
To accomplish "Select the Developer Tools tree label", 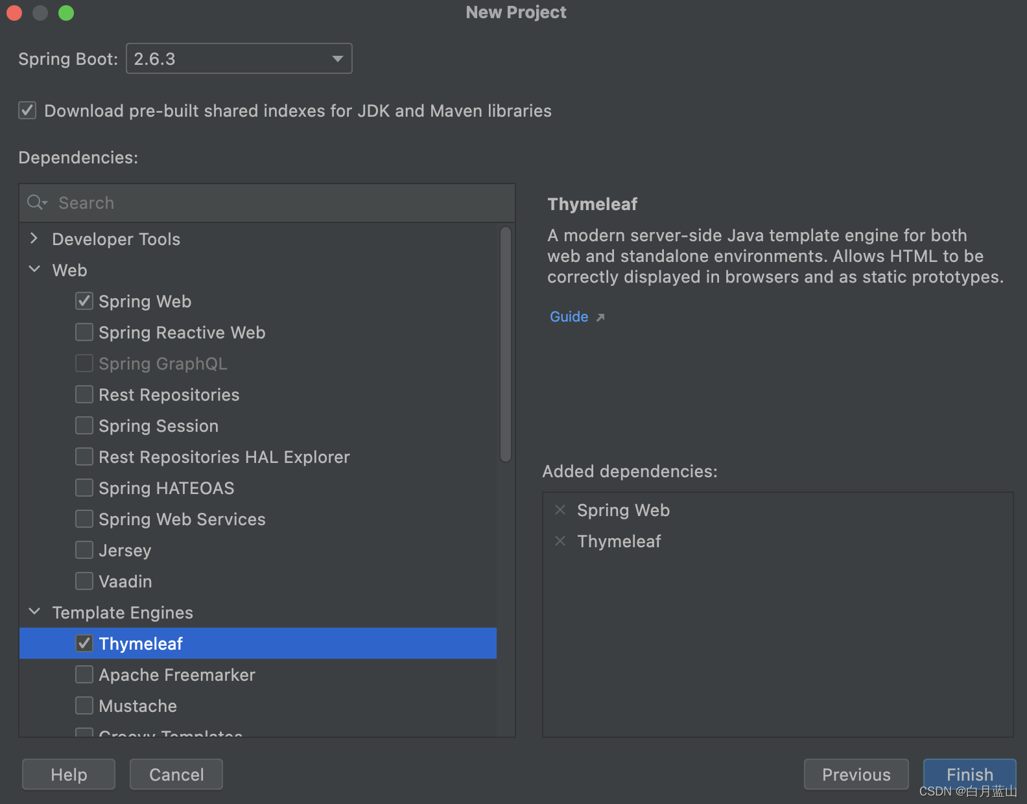I will click(x=116, y=239).
